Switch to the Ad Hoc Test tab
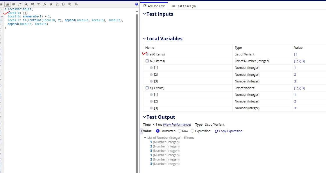This screenshot has height=173, width=326. [154, 6]
